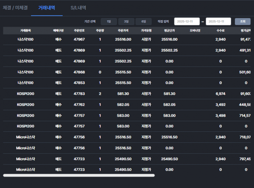Select order number 47853
The width and height of the screenshot is (254, 188).
pos(79,83)
